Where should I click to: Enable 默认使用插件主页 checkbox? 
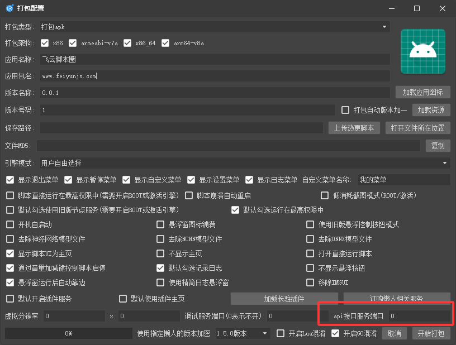coord(123,299)
